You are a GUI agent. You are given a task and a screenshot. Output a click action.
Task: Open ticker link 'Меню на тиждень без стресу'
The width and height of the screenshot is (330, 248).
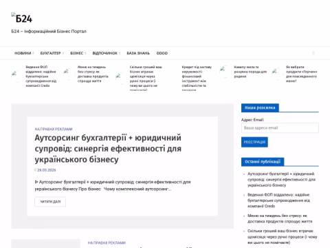(93, 74)
